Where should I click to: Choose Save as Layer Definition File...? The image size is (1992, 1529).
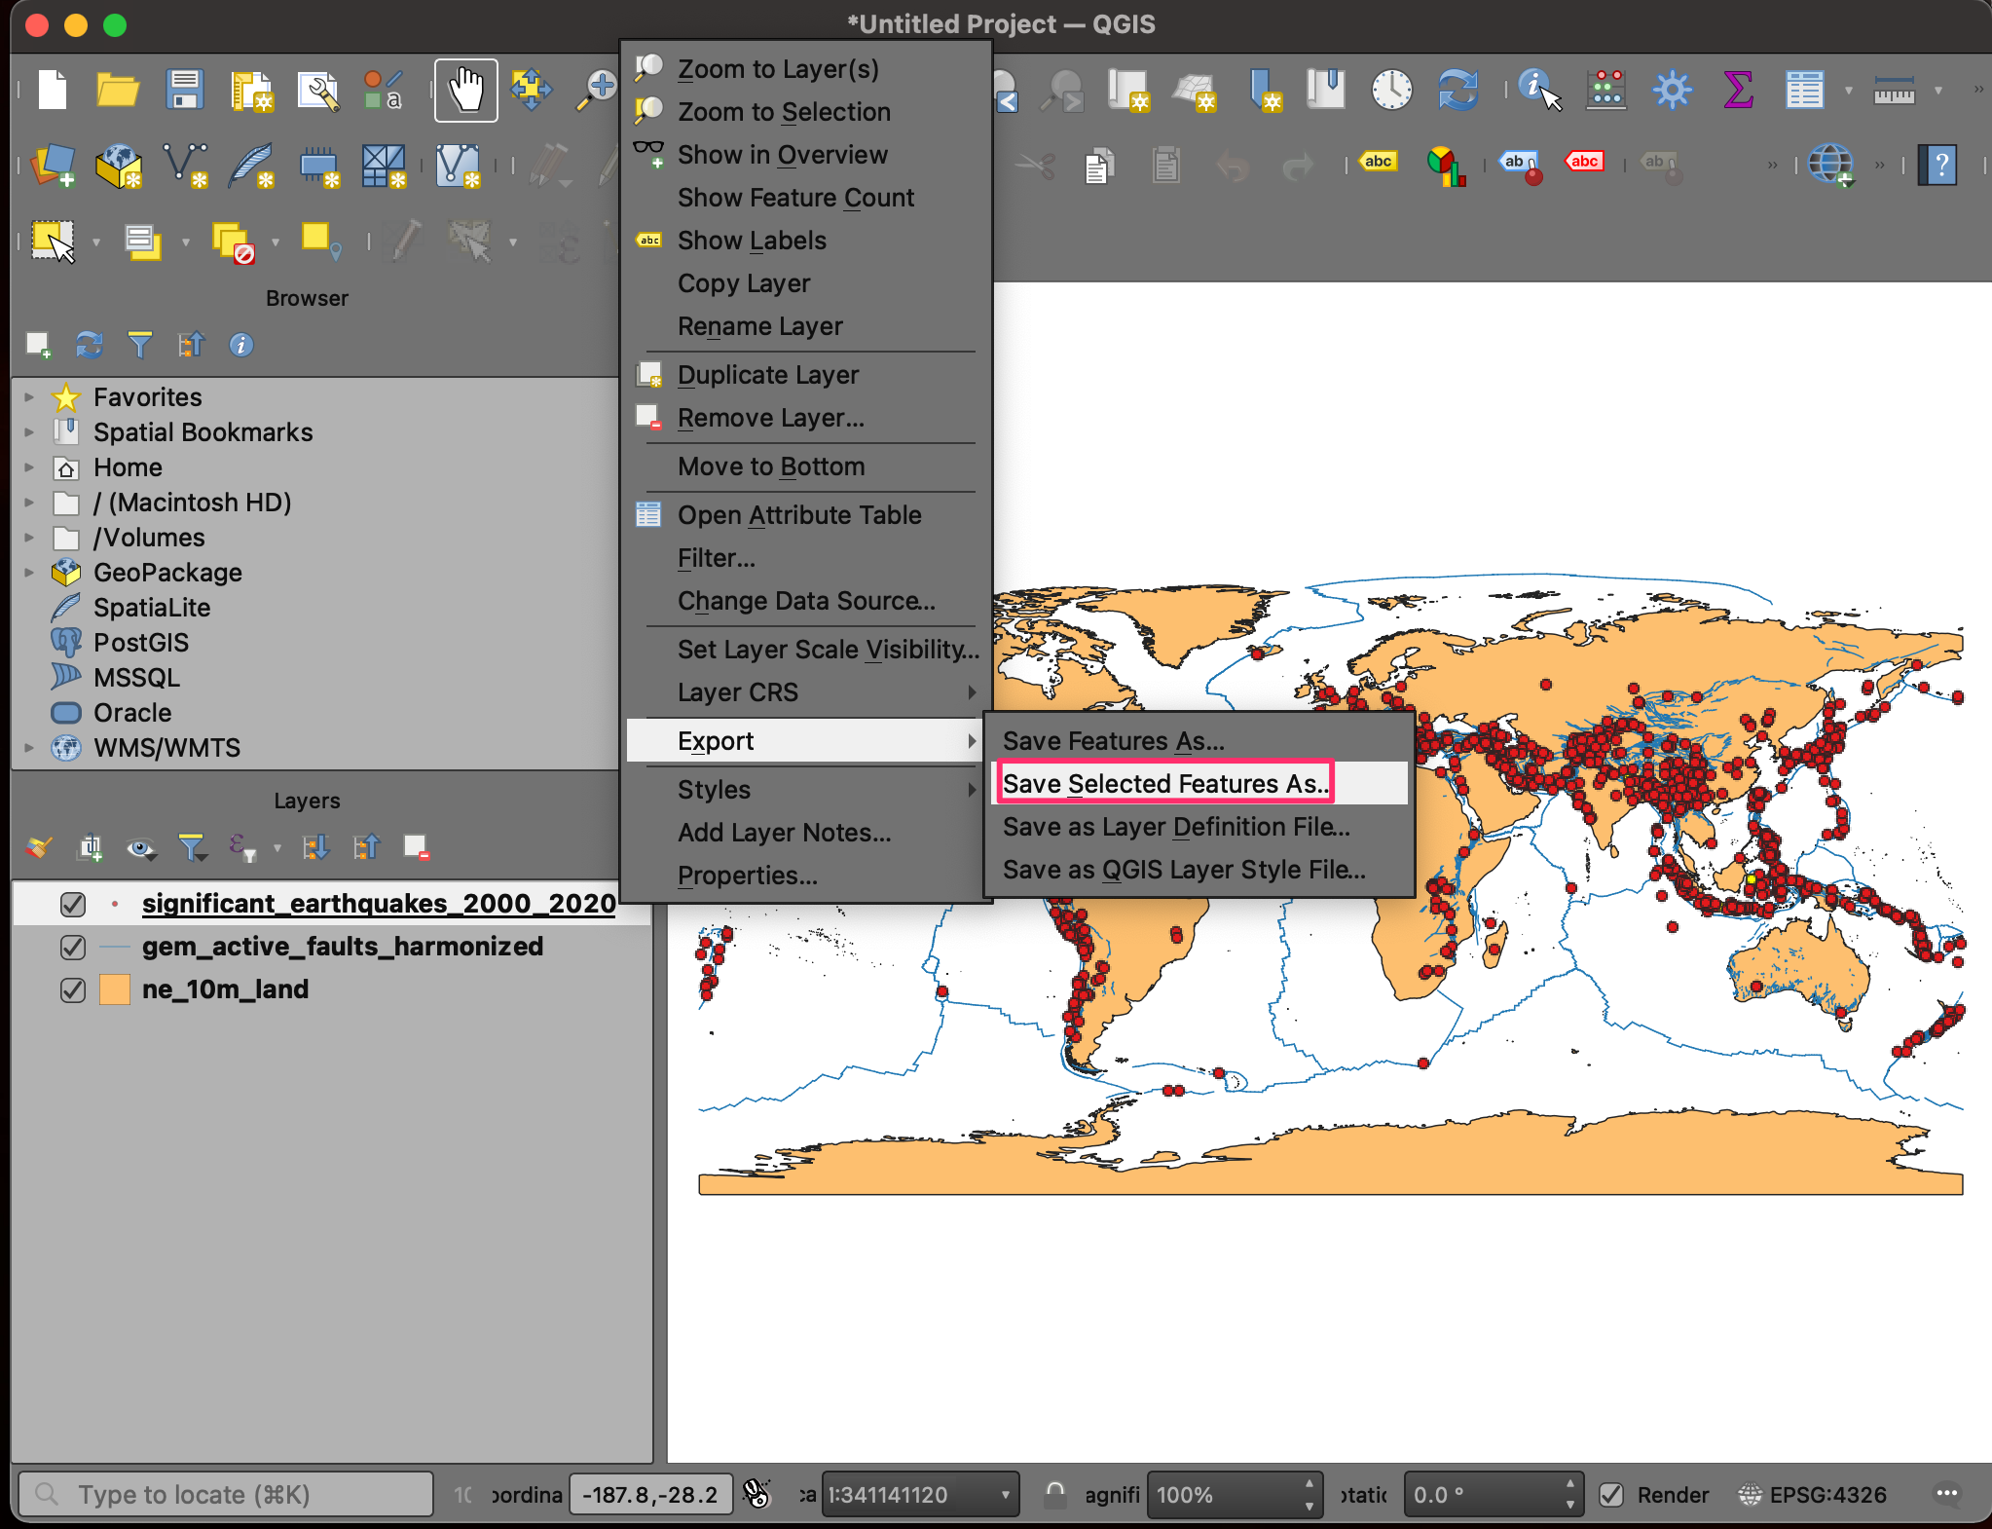[1198, 827]
